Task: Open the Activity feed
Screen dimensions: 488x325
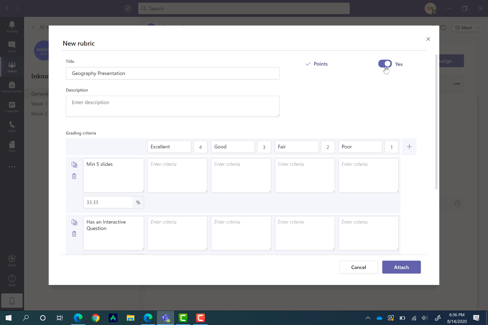Action: click(12, 26)
